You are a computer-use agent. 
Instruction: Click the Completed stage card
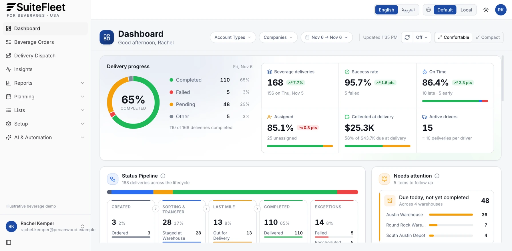tap(283, 222)
